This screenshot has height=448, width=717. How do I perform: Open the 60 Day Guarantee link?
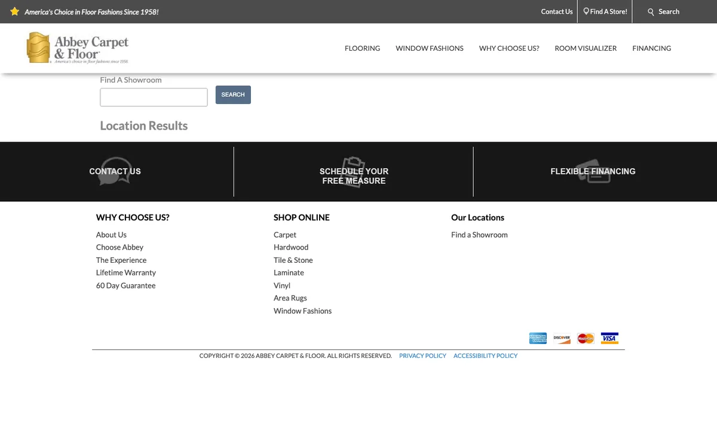click(x=125, y=286)
